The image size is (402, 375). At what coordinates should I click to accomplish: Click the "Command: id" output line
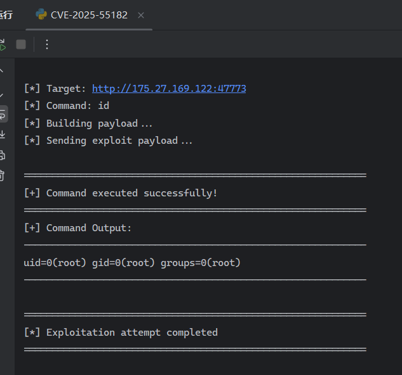coord(67,106)
